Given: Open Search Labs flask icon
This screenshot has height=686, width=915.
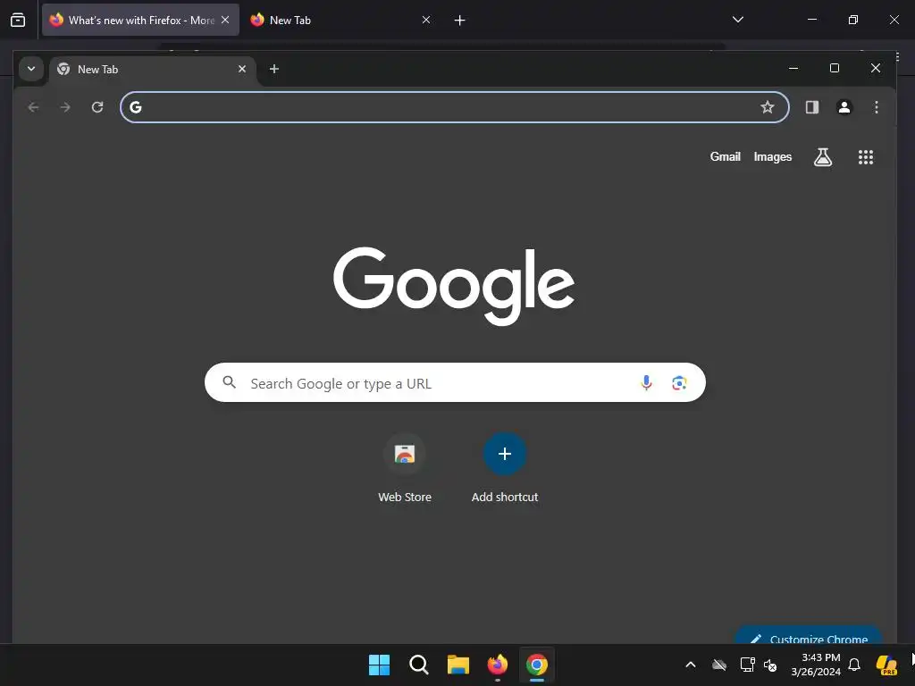Looking at the screenshot, I should tap(823, 157).
